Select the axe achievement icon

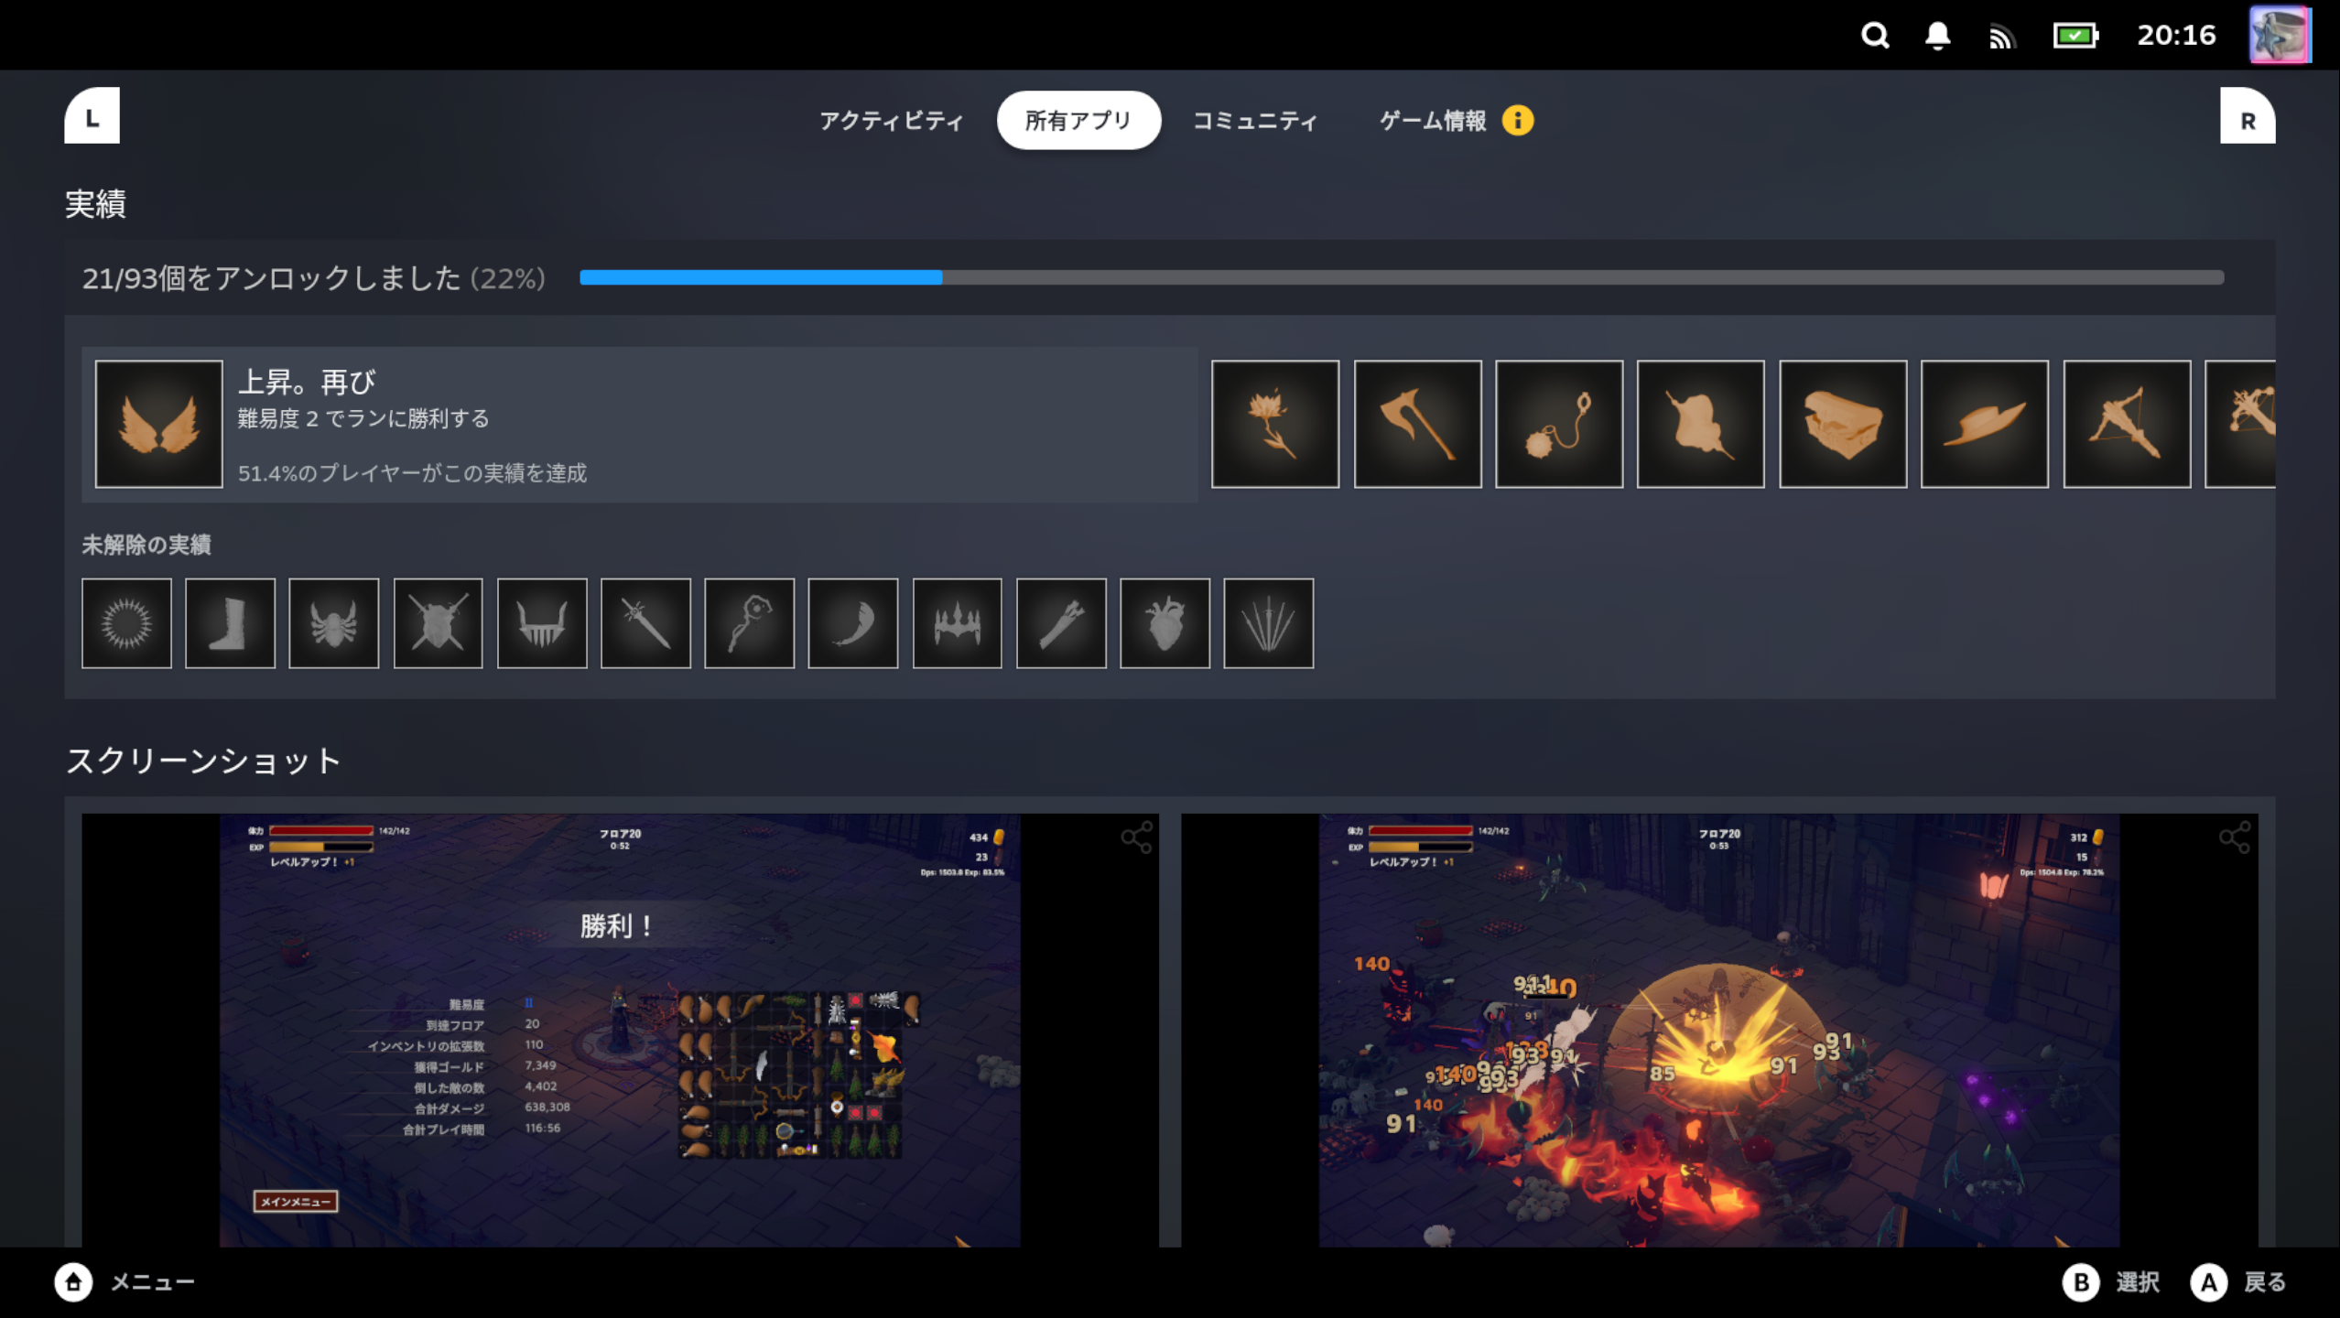pos(1417,424)
